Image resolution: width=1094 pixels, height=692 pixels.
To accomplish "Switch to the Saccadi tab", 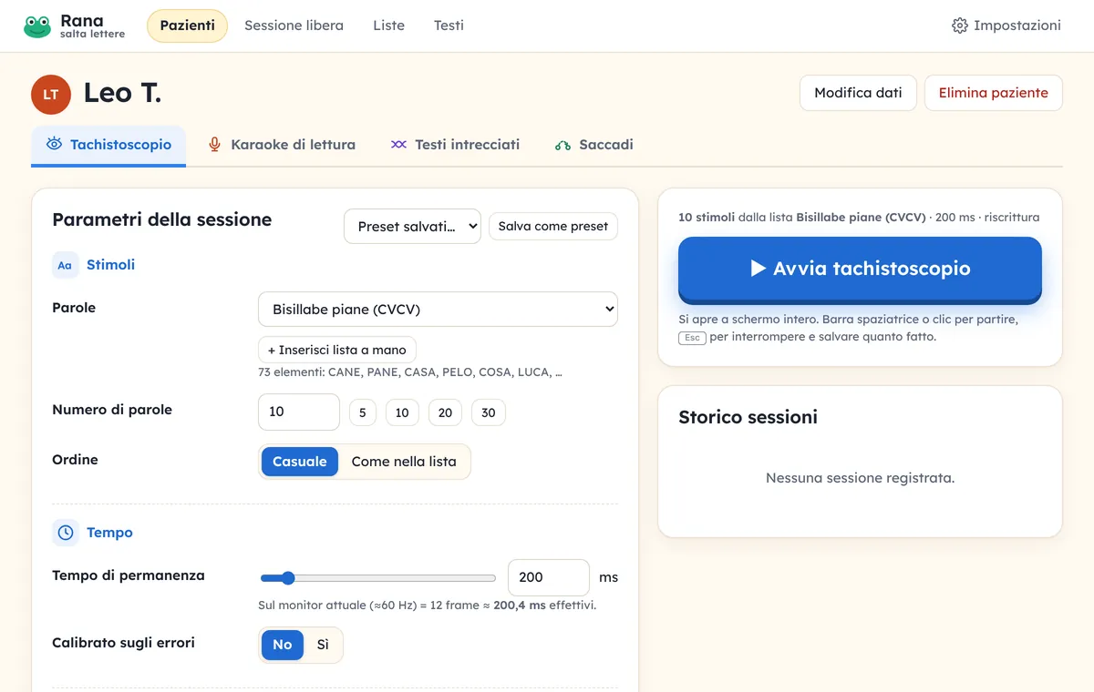I will point(593,145).
